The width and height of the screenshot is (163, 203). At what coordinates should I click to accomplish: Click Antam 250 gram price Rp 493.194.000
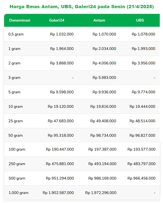coord(102,164)
